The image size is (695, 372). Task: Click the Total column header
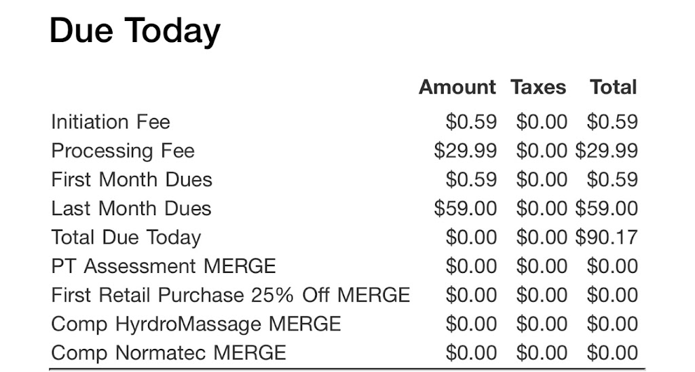coord(614,88)
